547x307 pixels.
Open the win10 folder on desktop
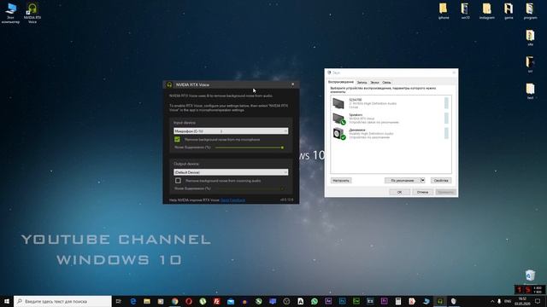click(465, 11)
